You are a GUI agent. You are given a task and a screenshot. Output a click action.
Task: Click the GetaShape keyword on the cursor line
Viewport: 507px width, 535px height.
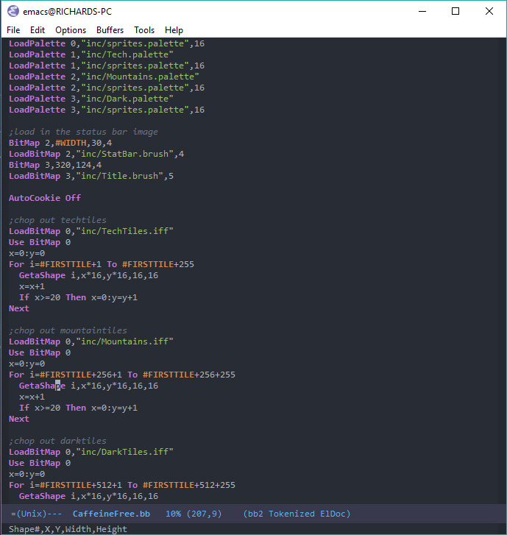[x=42, y=386]
